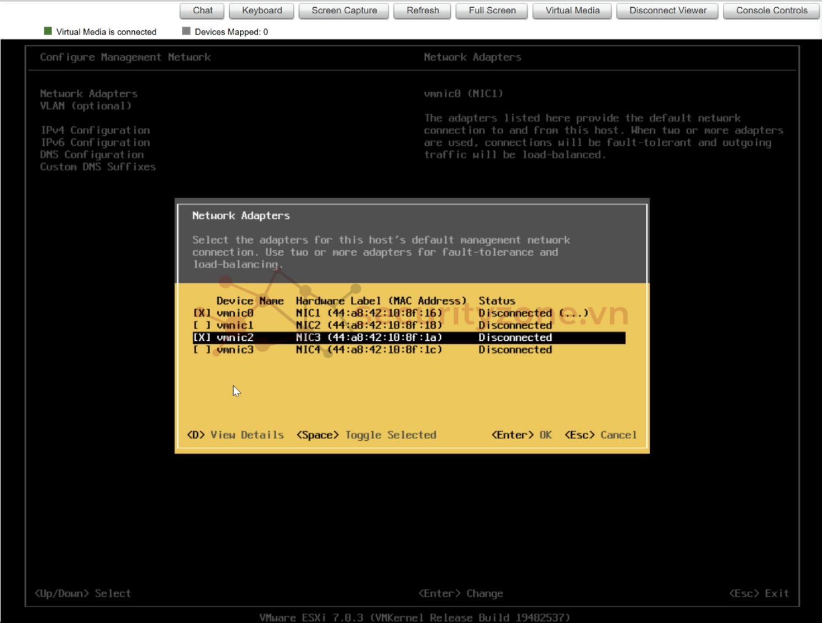Click the <Esc> Exit hint at bottom
This screenshot has height=623, width=822.
[x=759, y=594]
